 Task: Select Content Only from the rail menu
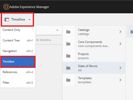coord(18,30)
